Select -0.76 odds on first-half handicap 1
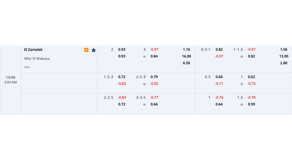The image size is (292, 160). (x=219, y=98)
